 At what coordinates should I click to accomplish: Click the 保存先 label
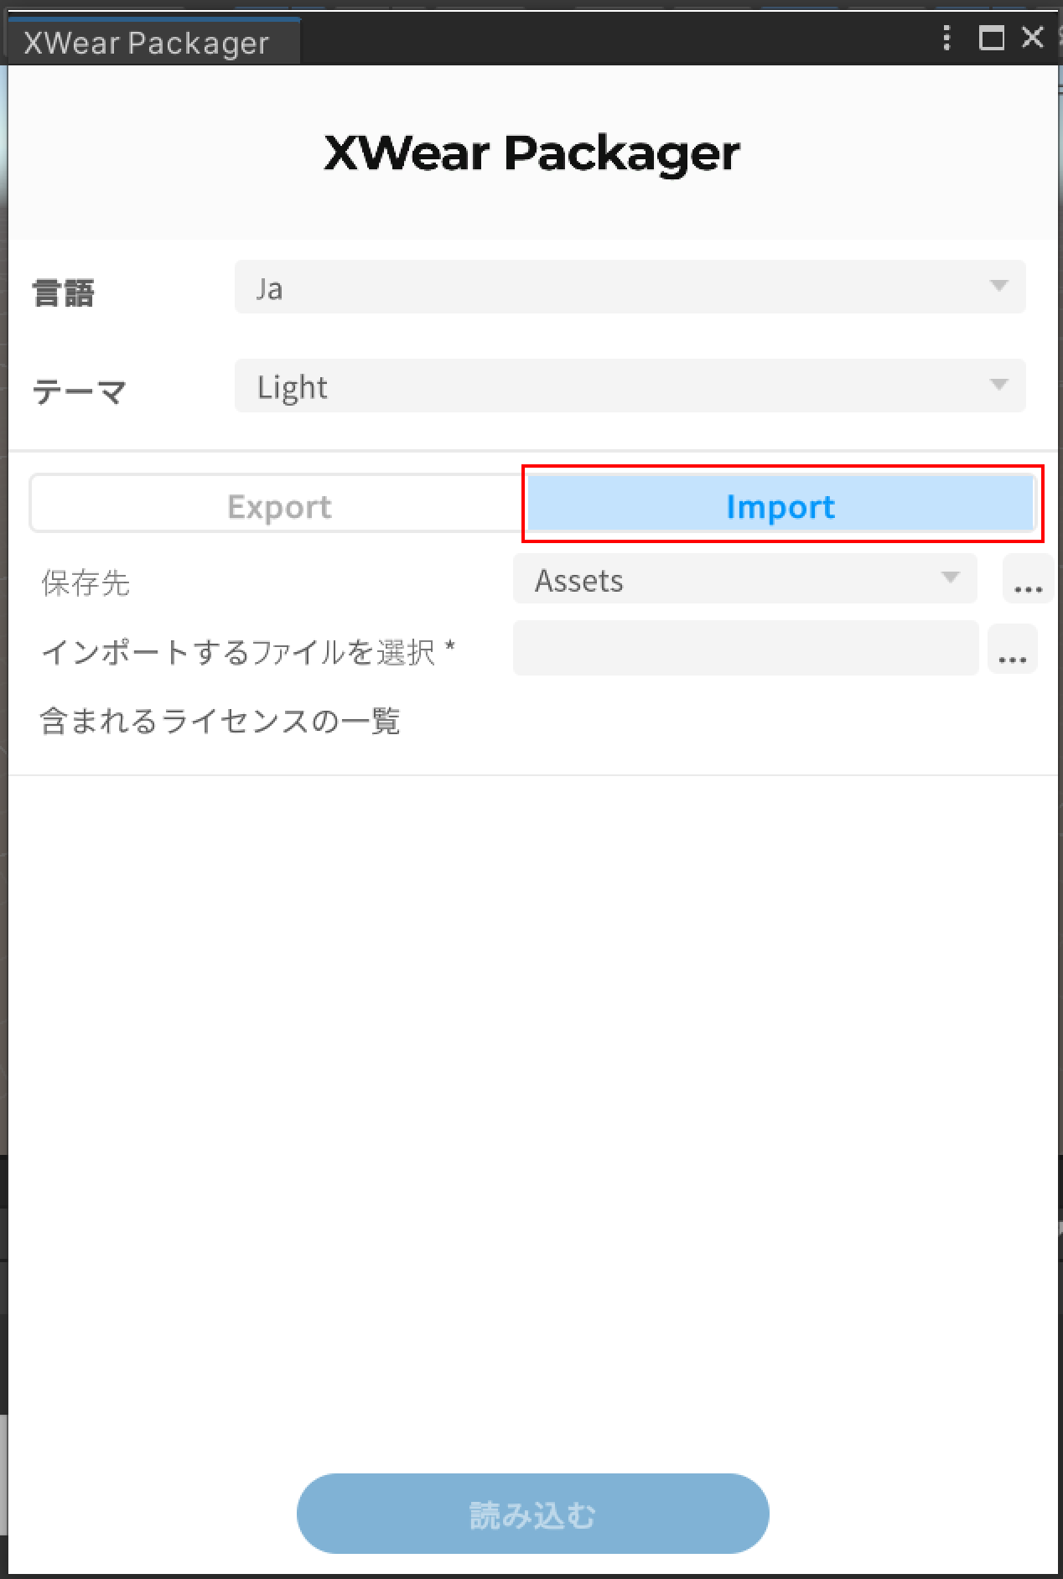86,582
